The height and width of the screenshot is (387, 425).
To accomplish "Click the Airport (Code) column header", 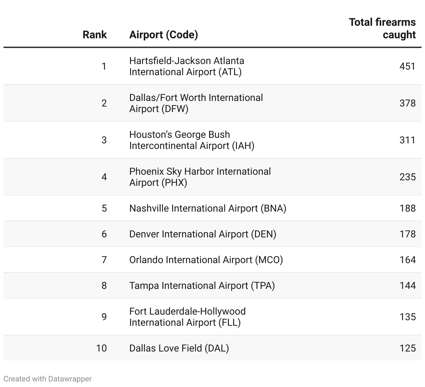I will tap(163, 35).
